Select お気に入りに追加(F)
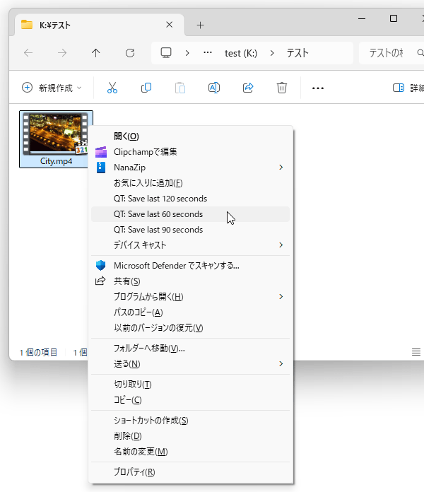 tap(190, 183)
